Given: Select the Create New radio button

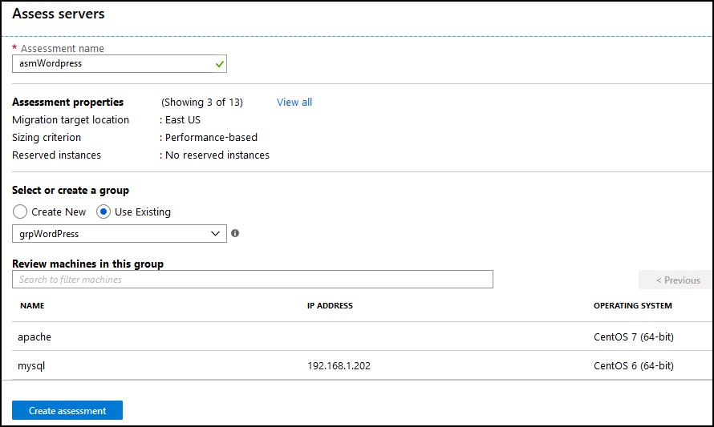Looking at the screenshot, I should coord(20,212).
